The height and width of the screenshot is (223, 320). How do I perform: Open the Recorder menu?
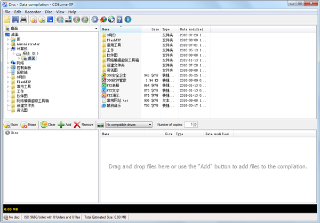click(33, 12)
